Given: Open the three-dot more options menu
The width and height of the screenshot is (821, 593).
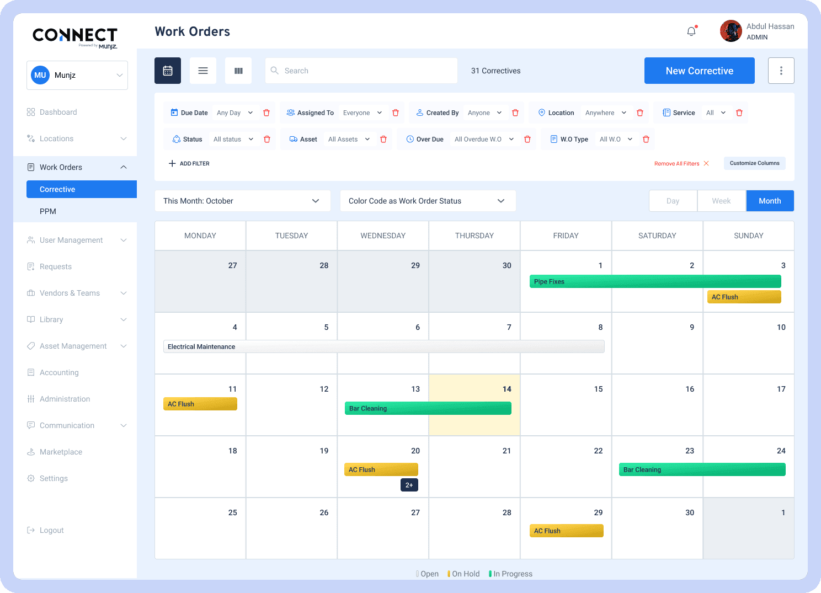Looking at the screenshot, I should pos(781,71).
